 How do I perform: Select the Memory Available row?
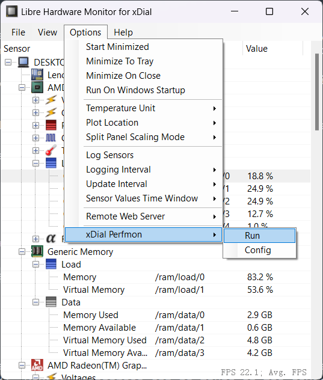[155, 328]
